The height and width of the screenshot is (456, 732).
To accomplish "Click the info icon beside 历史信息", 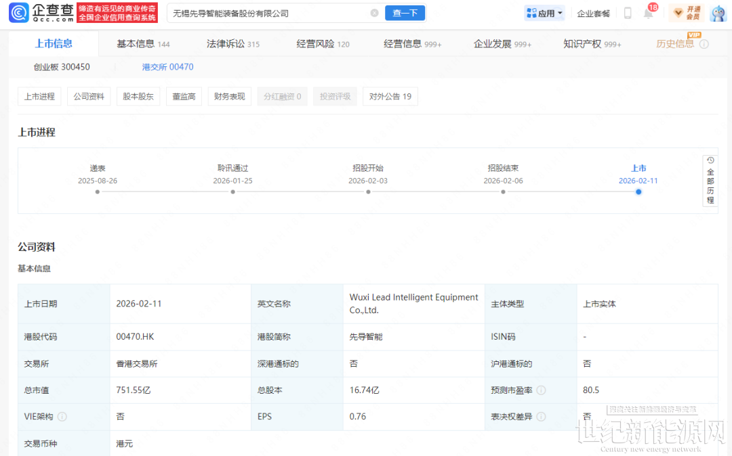I will point(704,44).
